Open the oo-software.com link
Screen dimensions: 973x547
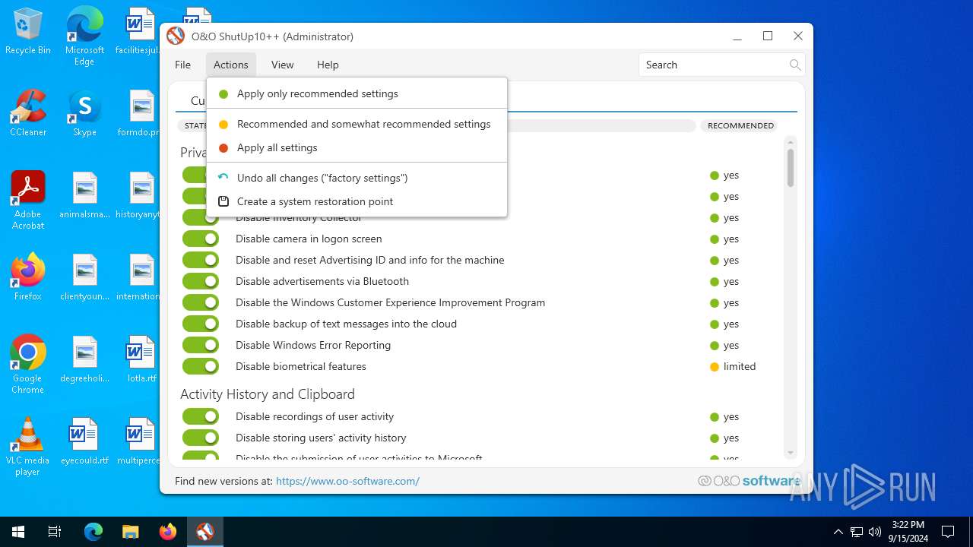[x=347, y=481]
